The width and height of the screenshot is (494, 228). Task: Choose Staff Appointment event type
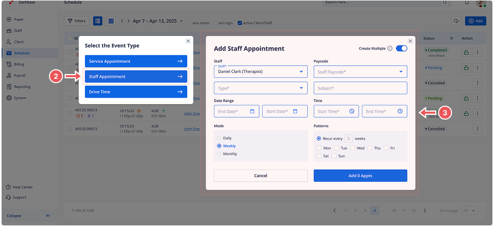pos(136,77)
